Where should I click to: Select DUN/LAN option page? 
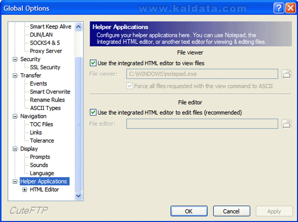point(41,34)
